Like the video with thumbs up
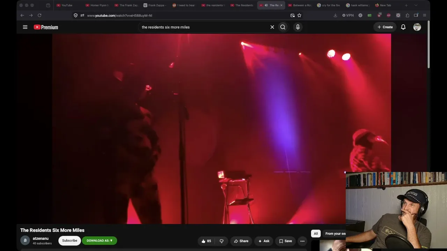The width and height of the screenshot is (447, 251). 206,241
